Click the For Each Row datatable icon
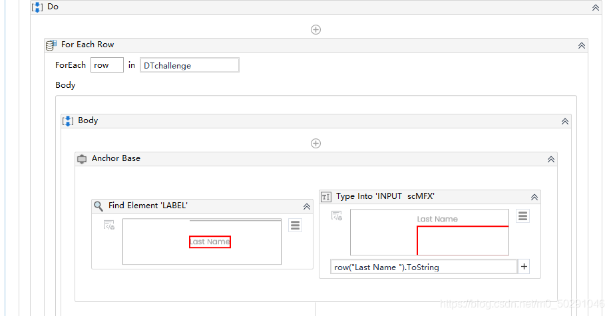Viewport: 611px width, 316px height. (51, 45)
